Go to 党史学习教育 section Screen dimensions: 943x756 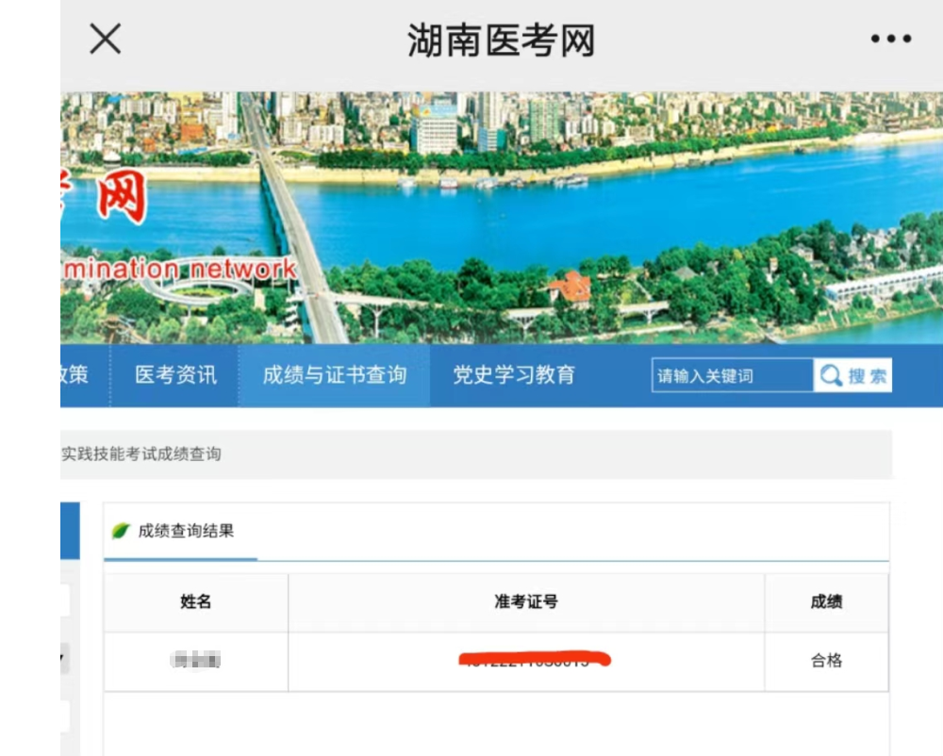514,375
